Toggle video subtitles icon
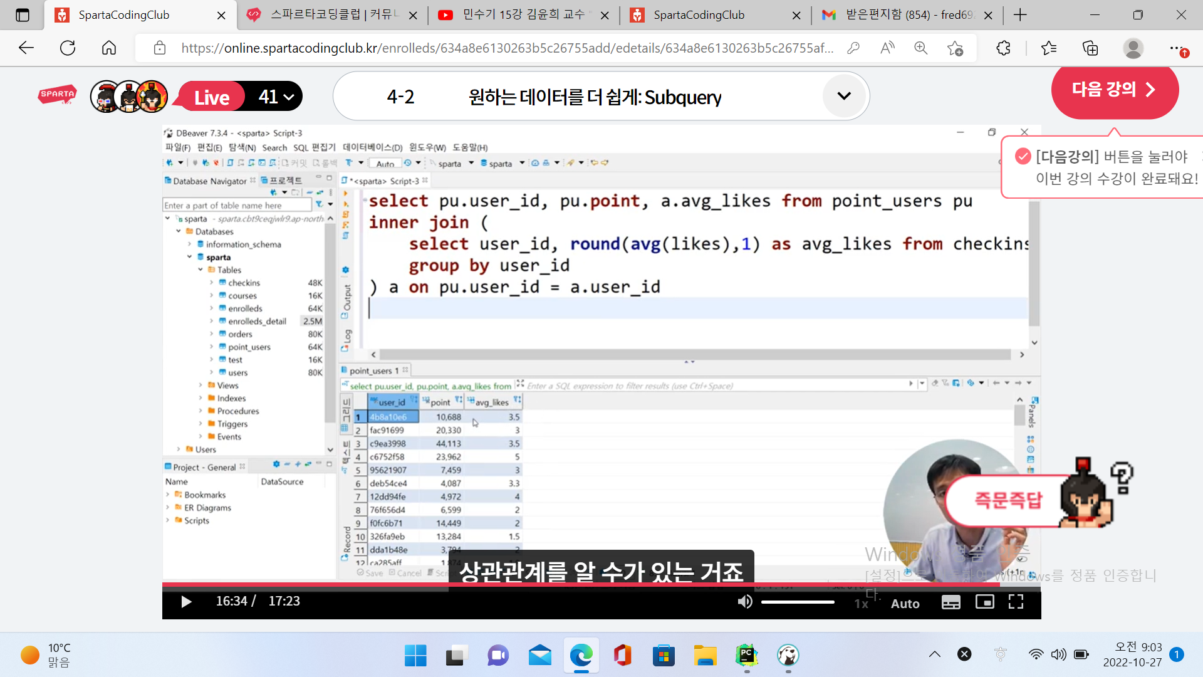 [x=950, y=602]
